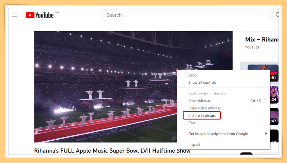287x163 pixels.
Task: Go to the YouTube home logo
Action: (40, 15)
